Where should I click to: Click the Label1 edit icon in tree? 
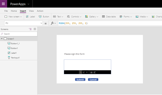pyautogui.click(x=9, y=53)
